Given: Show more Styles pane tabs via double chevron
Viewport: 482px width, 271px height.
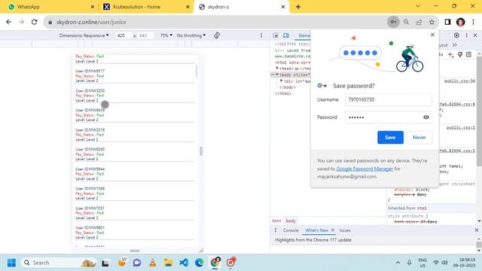Looking at the screenshot, I should point(455,45).
